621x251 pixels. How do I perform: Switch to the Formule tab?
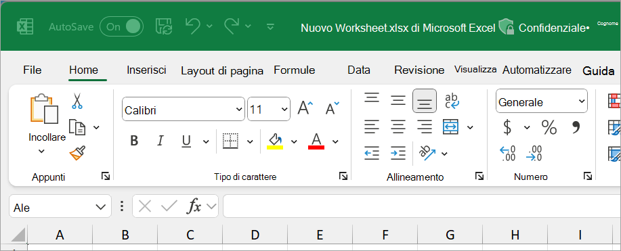[x=295, y=70]
